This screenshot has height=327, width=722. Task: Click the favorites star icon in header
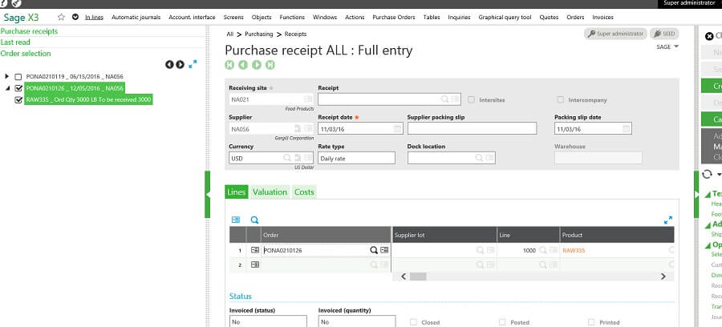[61, 17]
